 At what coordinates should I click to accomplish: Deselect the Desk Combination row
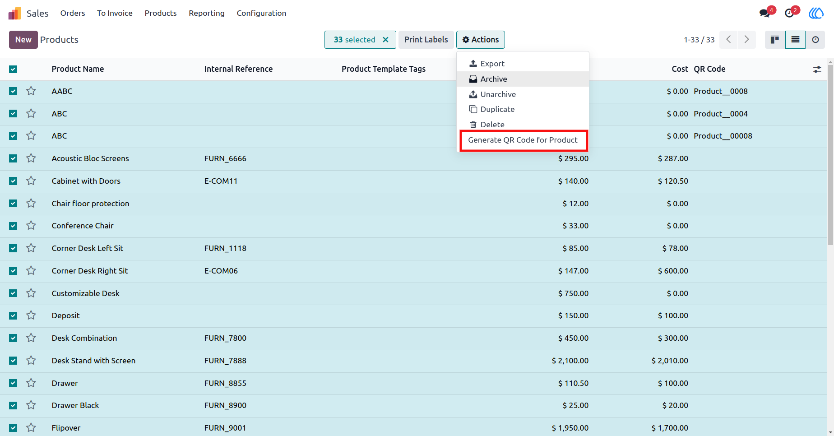coord(13,338)
